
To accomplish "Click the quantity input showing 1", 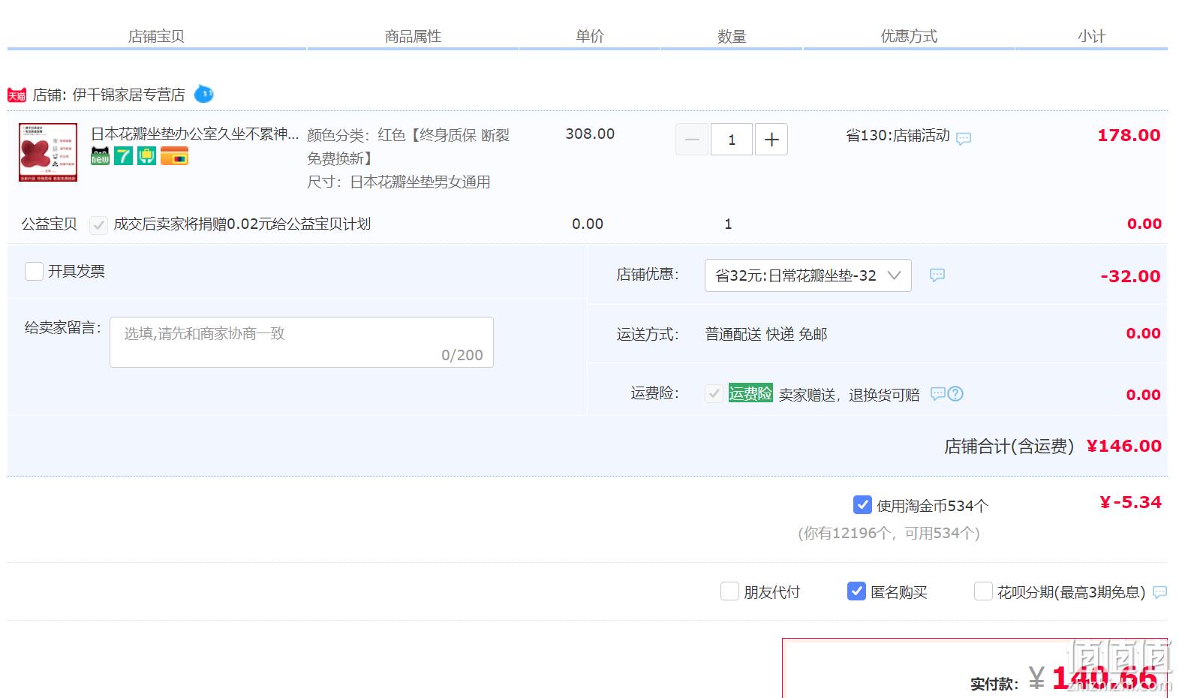I will (x=732, y=140).
